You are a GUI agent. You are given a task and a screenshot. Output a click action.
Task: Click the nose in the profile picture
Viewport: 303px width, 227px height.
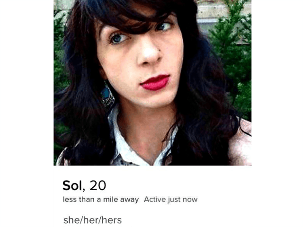click(149, 52)
